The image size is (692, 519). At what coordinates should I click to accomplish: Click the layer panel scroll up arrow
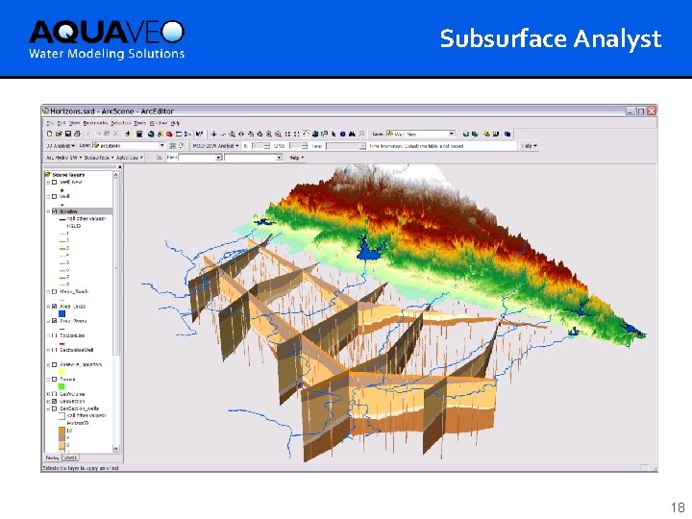(x=116, y=175)
